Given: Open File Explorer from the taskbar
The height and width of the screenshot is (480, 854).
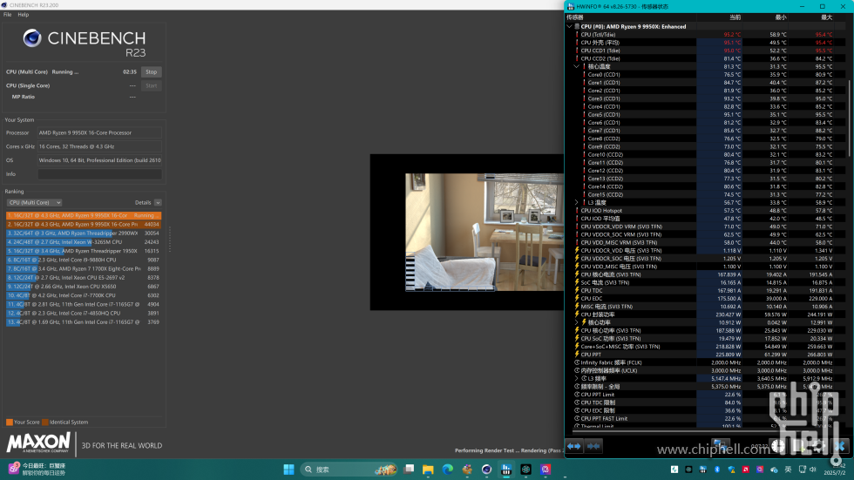Looking at the screenshot, I should tap(428, 470).
